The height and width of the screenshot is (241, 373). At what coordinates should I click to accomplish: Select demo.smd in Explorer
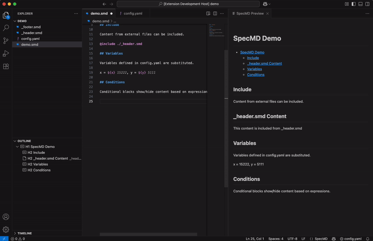[47, 44]
